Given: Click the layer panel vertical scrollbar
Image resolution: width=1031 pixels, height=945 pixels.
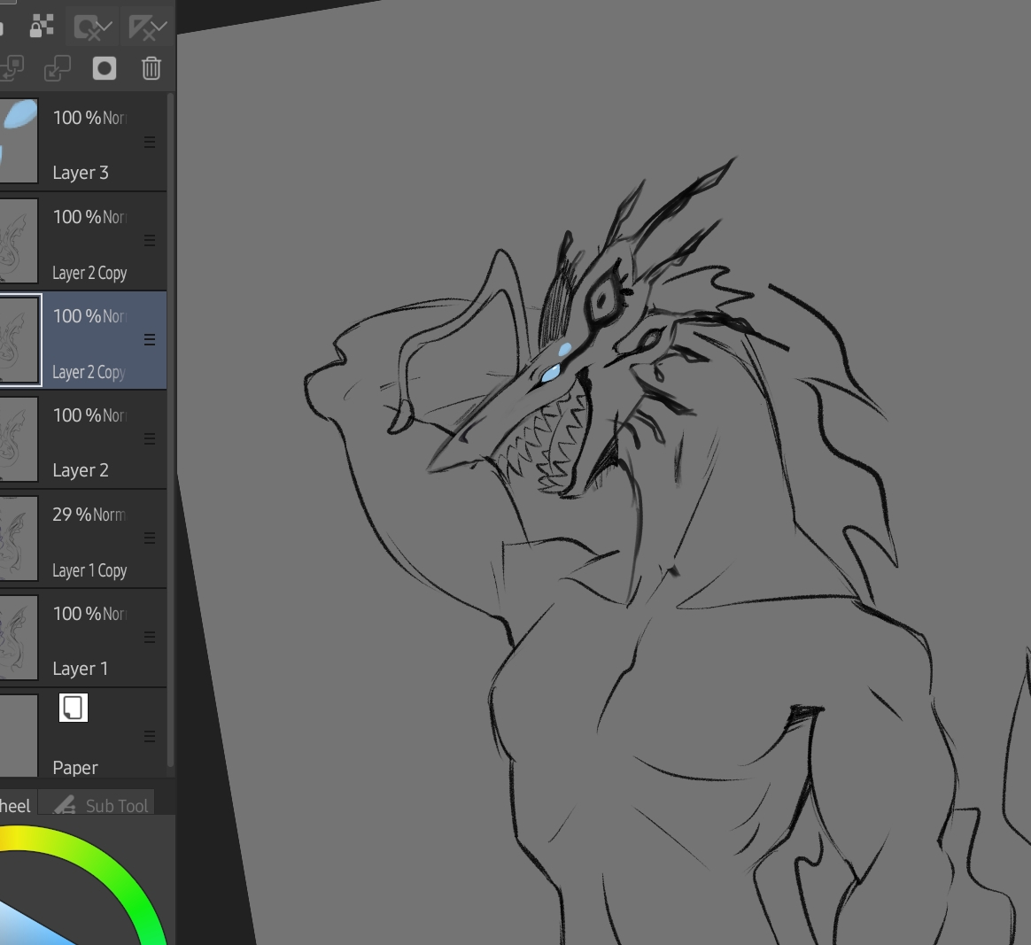Looking at the screenshot, I should coord(170,425).
